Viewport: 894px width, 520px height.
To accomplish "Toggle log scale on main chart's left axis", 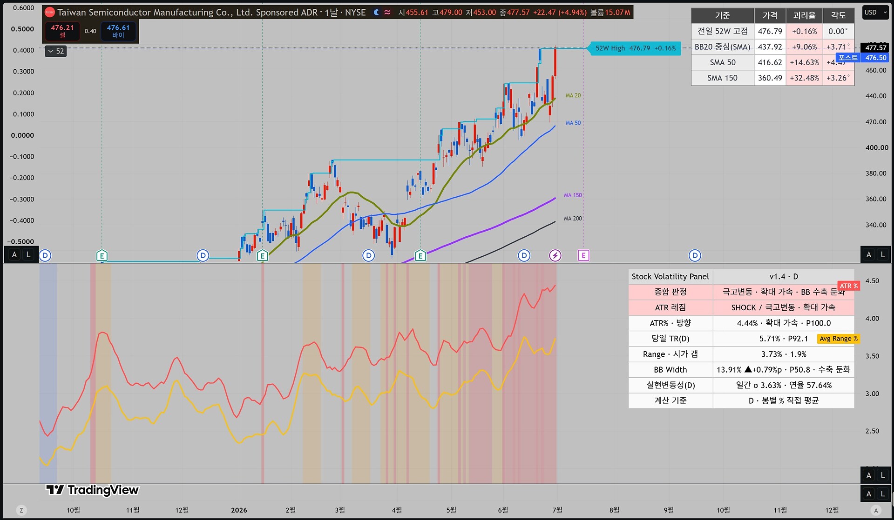I will (x=28, y=254).
